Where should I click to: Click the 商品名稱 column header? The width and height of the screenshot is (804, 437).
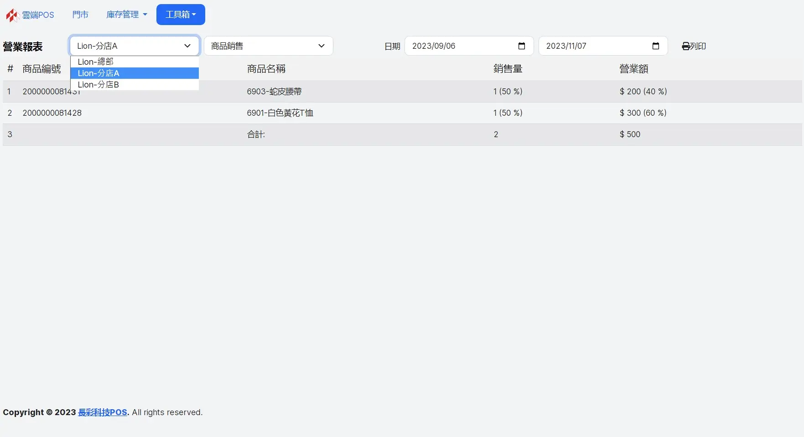point(266,69)
